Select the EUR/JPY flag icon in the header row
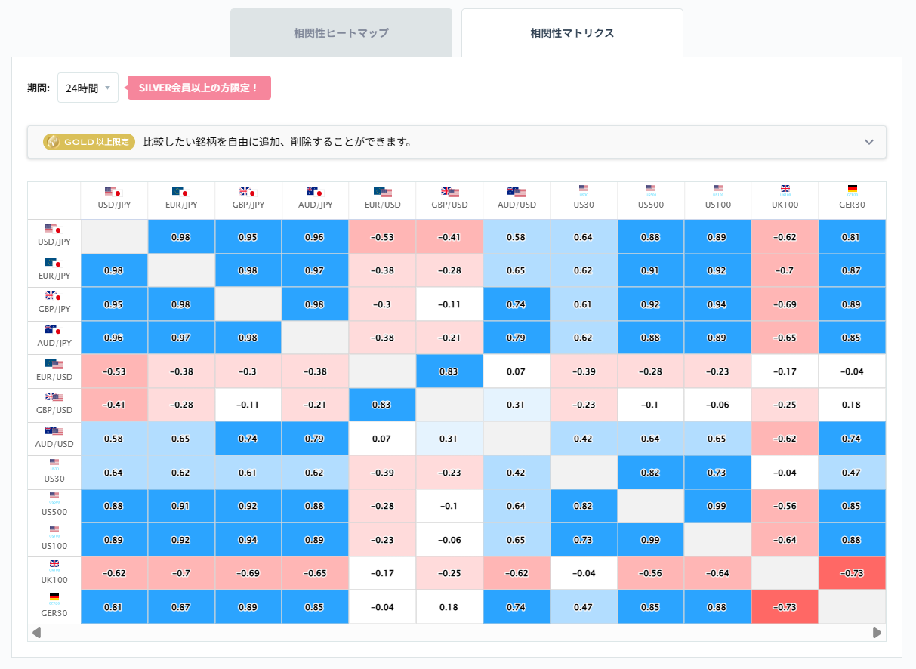The image size is (916, 669). 181,191
